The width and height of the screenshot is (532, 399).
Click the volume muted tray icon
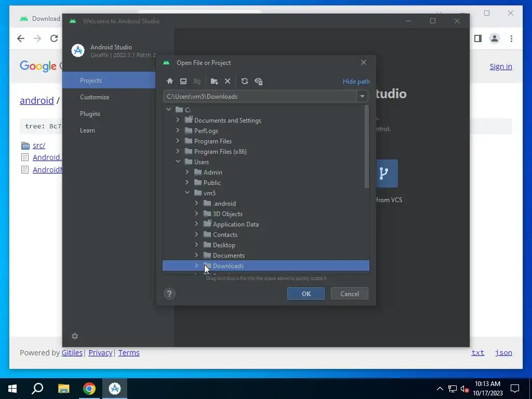tap(464, 389)
